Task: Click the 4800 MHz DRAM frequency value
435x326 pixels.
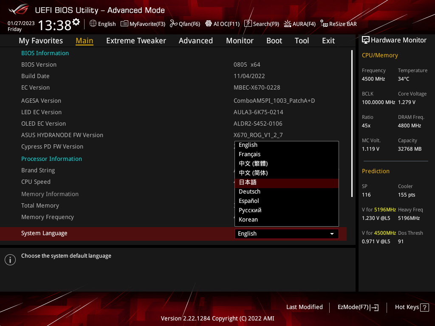Action: 410,126
